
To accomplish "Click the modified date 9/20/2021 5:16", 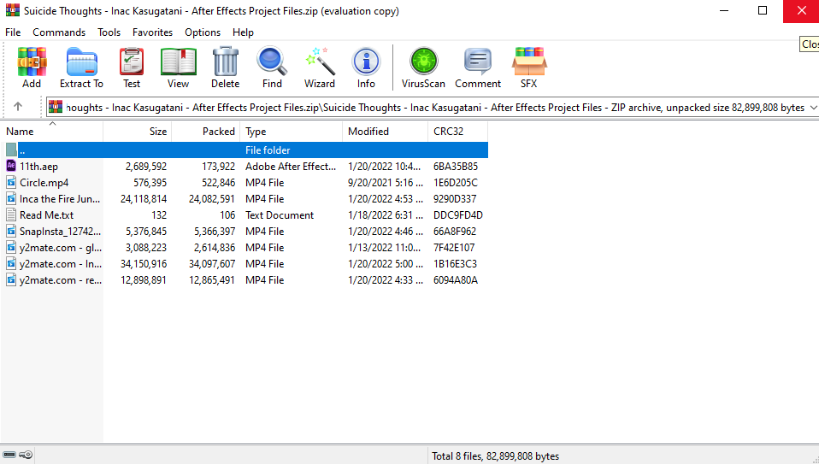I will point(386,183).
